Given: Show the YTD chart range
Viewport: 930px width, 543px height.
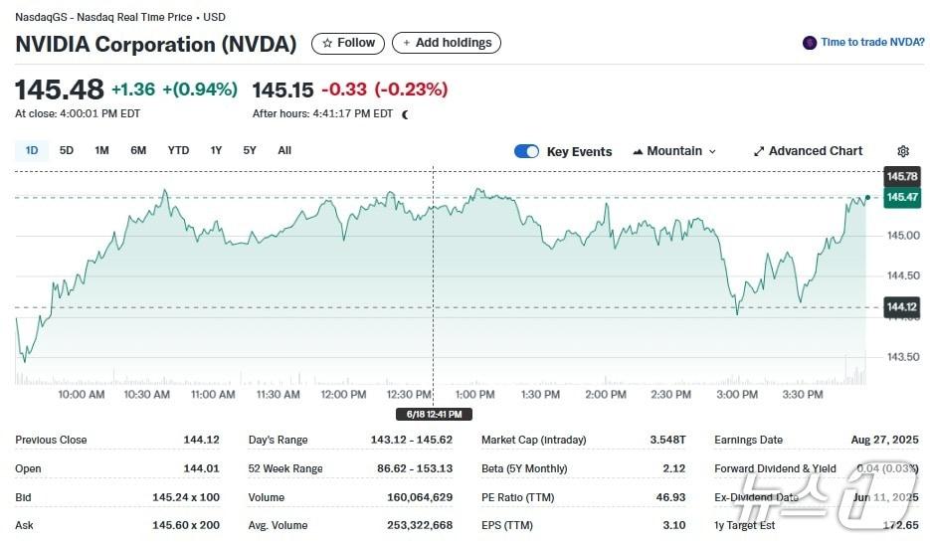Looking at the screenshot, I should coord(178,150).
